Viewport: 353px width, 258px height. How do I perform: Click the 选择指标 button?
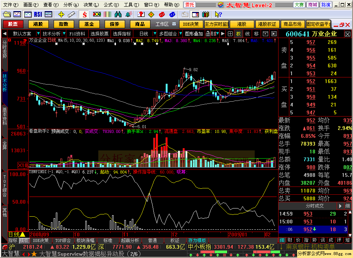click(122, 34)
